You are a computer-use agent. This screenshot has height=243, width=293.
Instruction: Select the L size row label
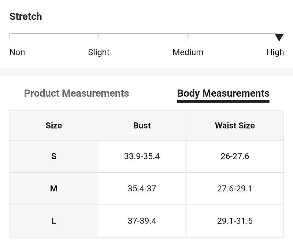54,221
